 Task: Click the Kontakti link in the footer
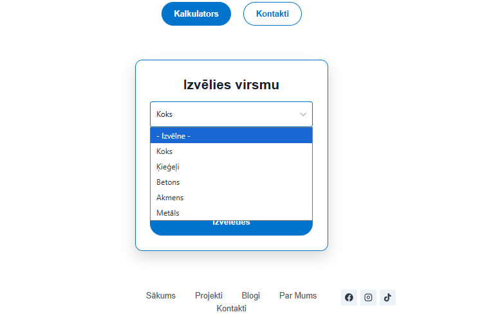pyautogui.click(x=232, y=309)
